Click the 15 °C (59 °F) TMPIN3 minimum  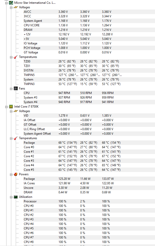89,84
